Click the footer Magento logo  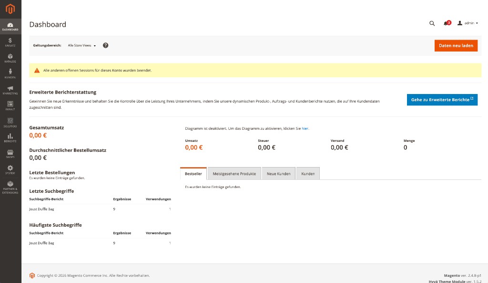[x=32, y=275]
